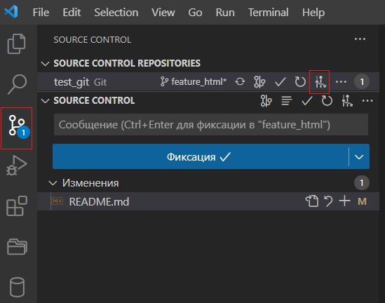Viewport: 385px width, 303px height.
Task: Open the Search view in activity bar
Action: point(17,84)
